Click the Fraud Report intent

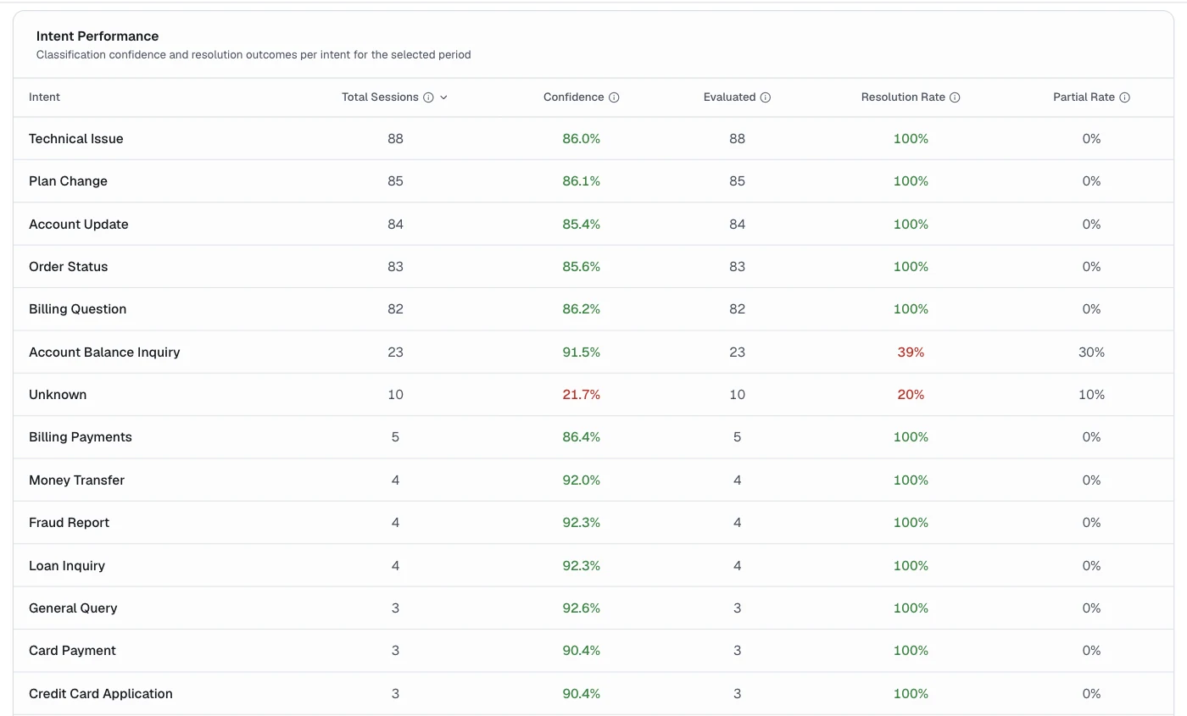click(70, 523)
